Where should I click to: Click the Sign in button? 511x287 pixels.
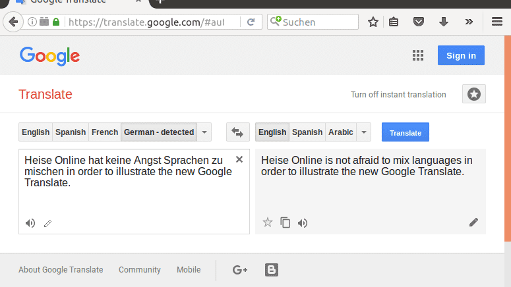(x=461, y=55)
